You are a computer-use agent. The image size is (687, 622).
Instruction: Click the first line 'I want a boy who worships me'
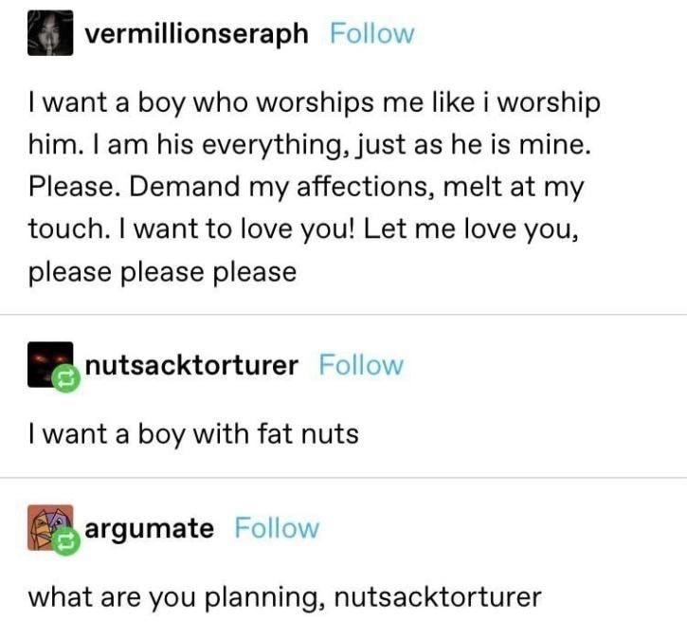314,102
